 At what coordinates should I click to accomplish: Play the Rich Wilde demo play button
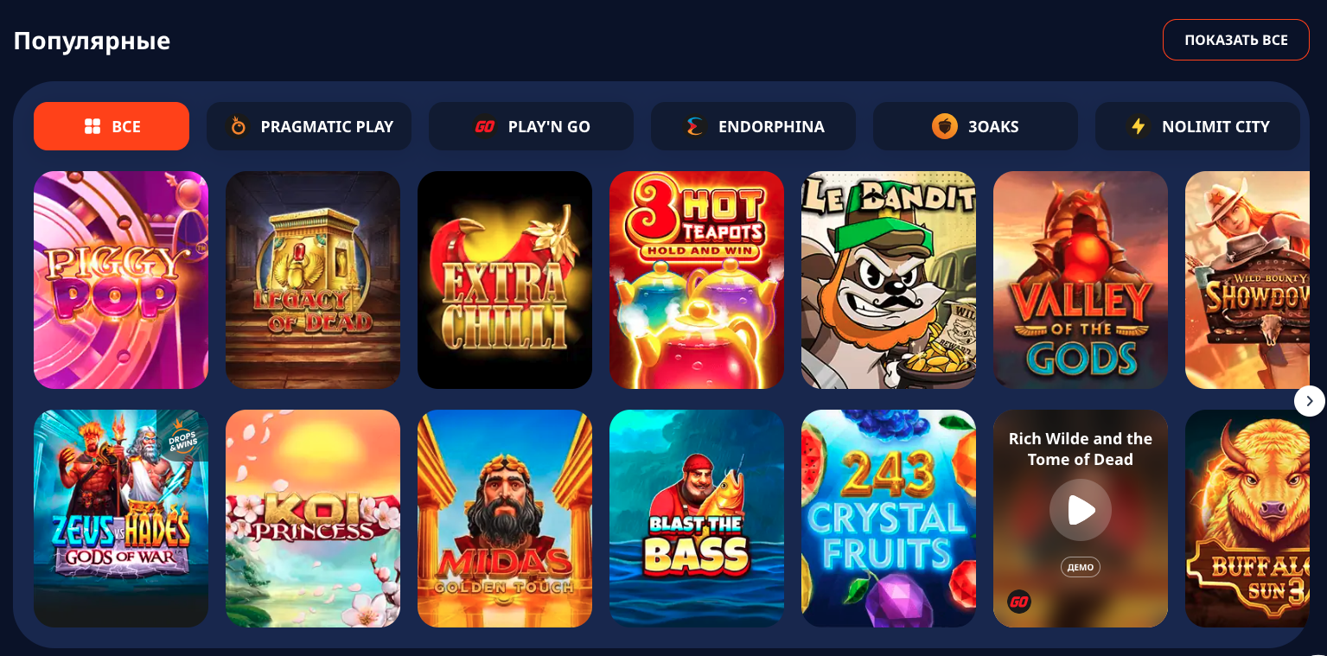click(1080, 510)
